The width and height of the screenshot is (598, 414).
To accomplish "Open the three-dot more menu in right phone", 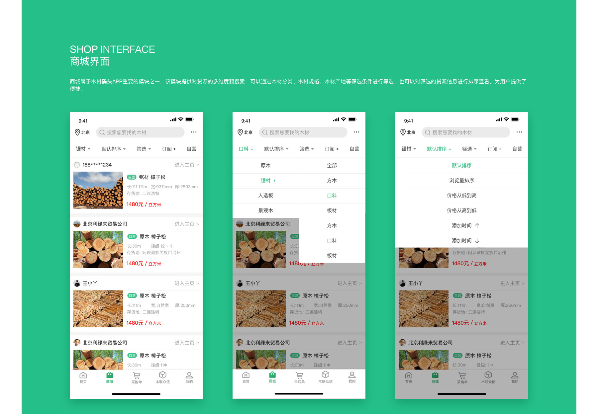I will click(x=519, y=132).
